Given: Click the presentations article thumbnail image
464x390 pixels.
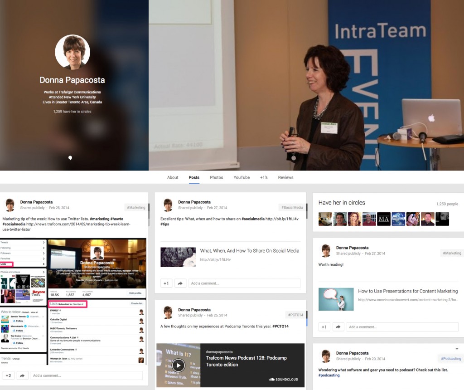Looking at the screenshot, I should [x=336, y=299].
